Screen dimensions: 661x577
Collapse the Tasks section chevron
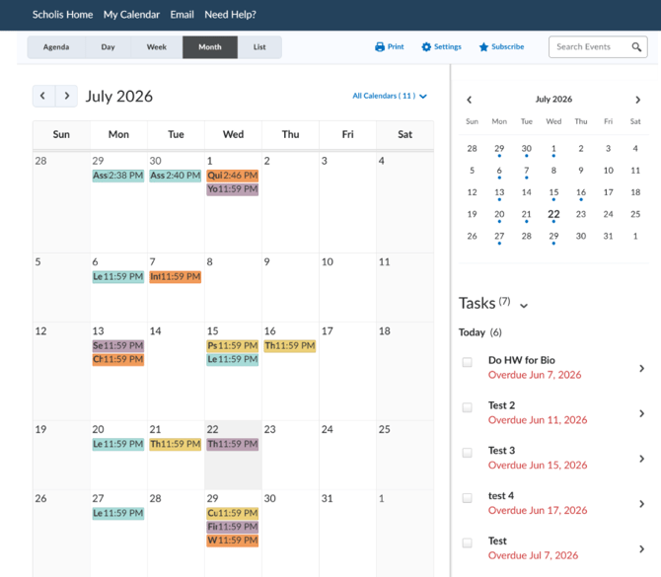pyautogui.click(x=524, y=306)
